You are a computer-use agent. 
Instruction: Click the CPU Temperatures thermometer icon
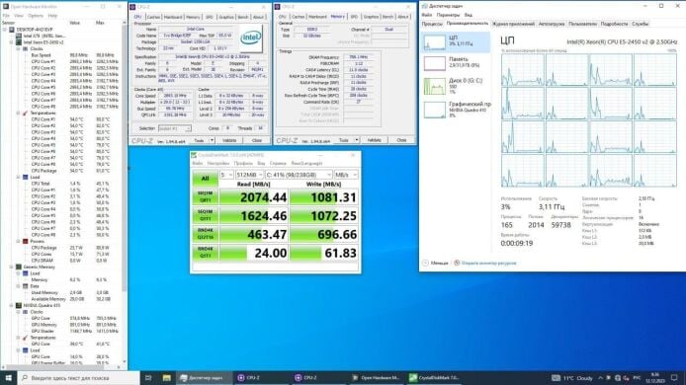(x=26, y=113)
